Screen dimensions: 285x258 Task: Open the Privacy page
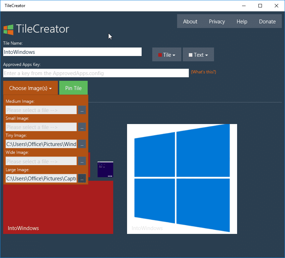point(217,21)
